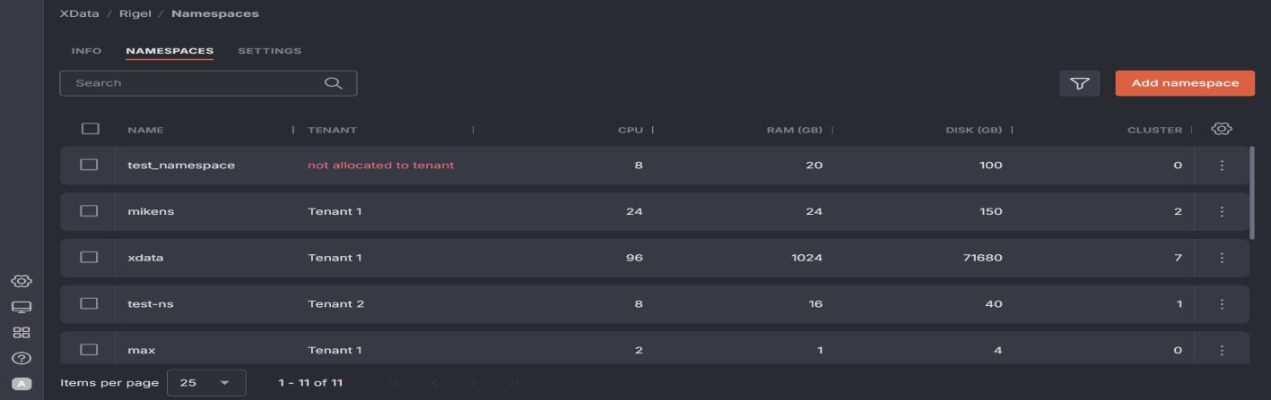1271x400 pixels.
Task: Open the filter funnel icon
Action: [1079, 83]
